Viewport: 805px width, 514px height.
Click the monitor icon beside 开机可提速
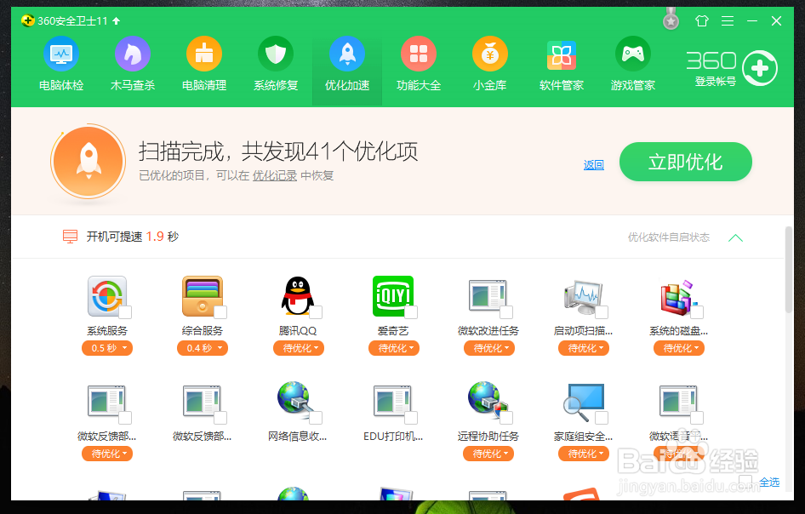pos(70,237)
